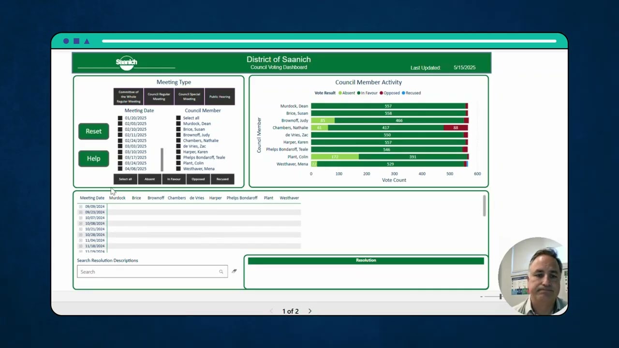Viewport: 619px width, 348px height.
Task: Select Public Hearing meeting type
Action: 220,97
